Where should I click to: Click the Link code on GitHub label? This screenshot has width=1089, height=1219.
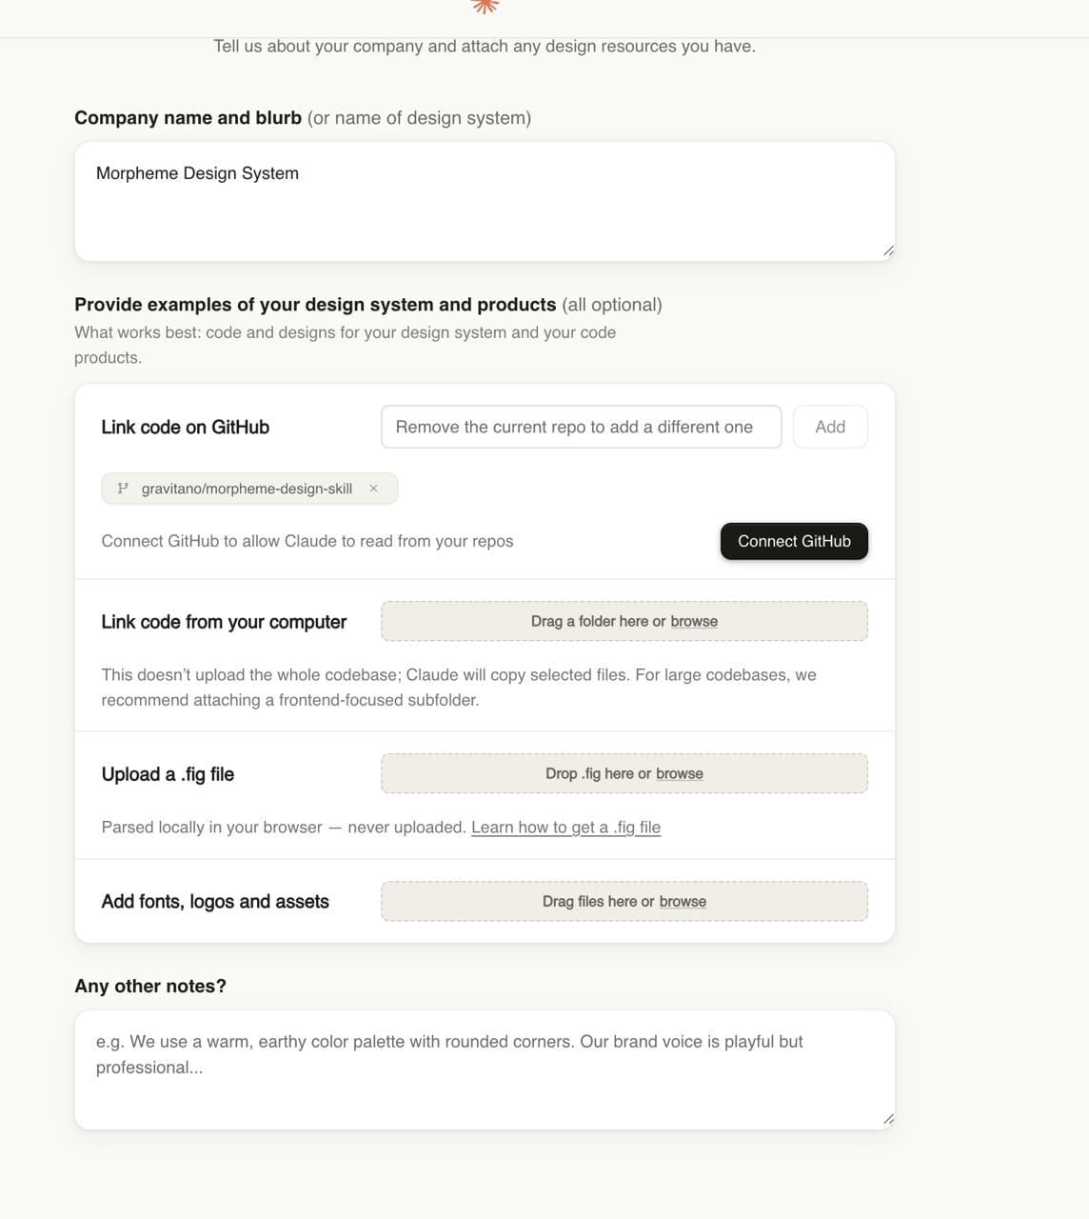[186, 428]
